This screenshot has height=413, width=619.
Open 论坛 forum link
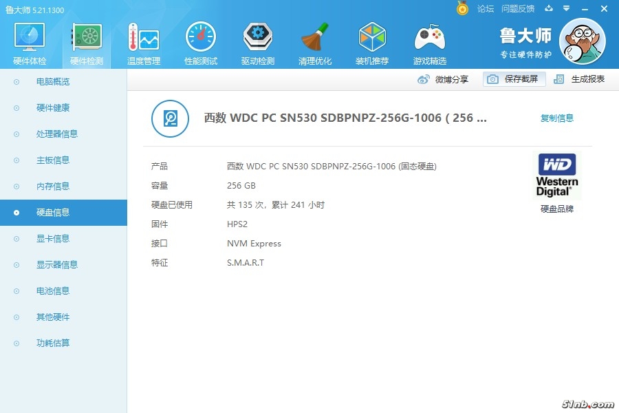486,9
